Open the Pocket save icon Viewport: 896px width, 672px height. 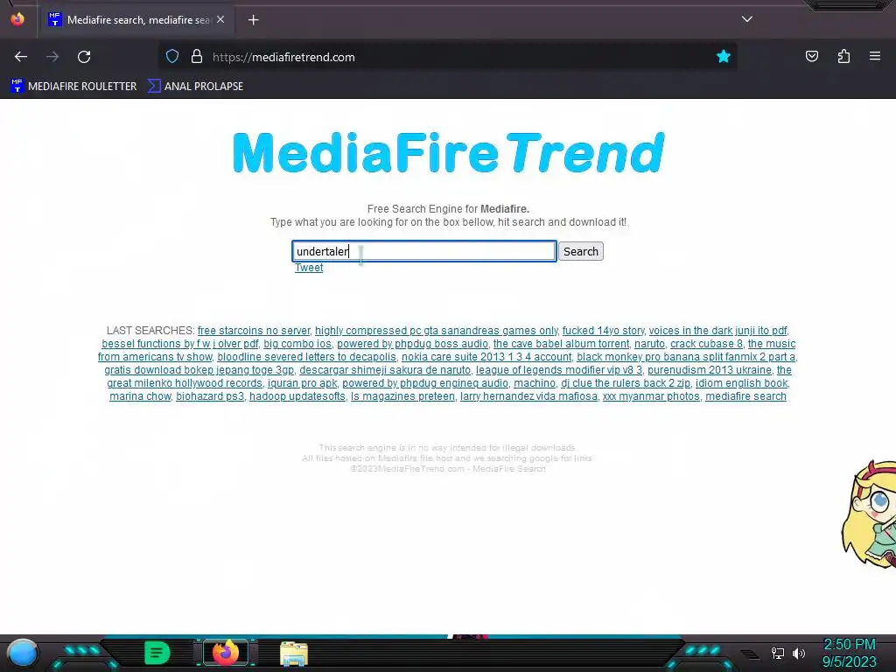pos(811,56)
